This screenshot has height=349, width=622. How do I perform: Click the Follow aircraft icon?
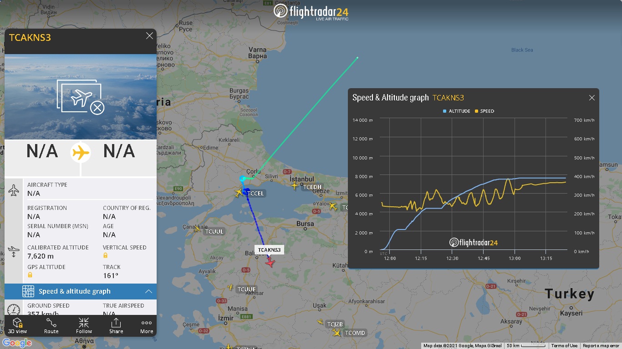click(84, 325)
